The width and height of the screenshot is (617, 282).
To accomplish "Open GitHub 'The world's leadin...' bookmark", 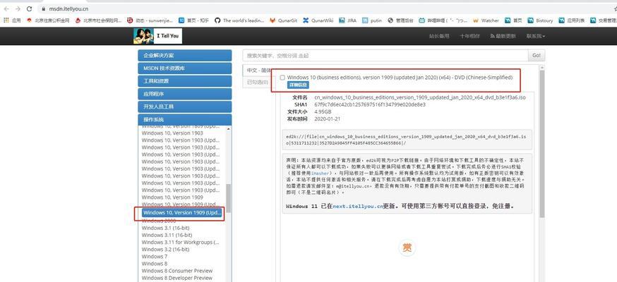I will [239, 20].
